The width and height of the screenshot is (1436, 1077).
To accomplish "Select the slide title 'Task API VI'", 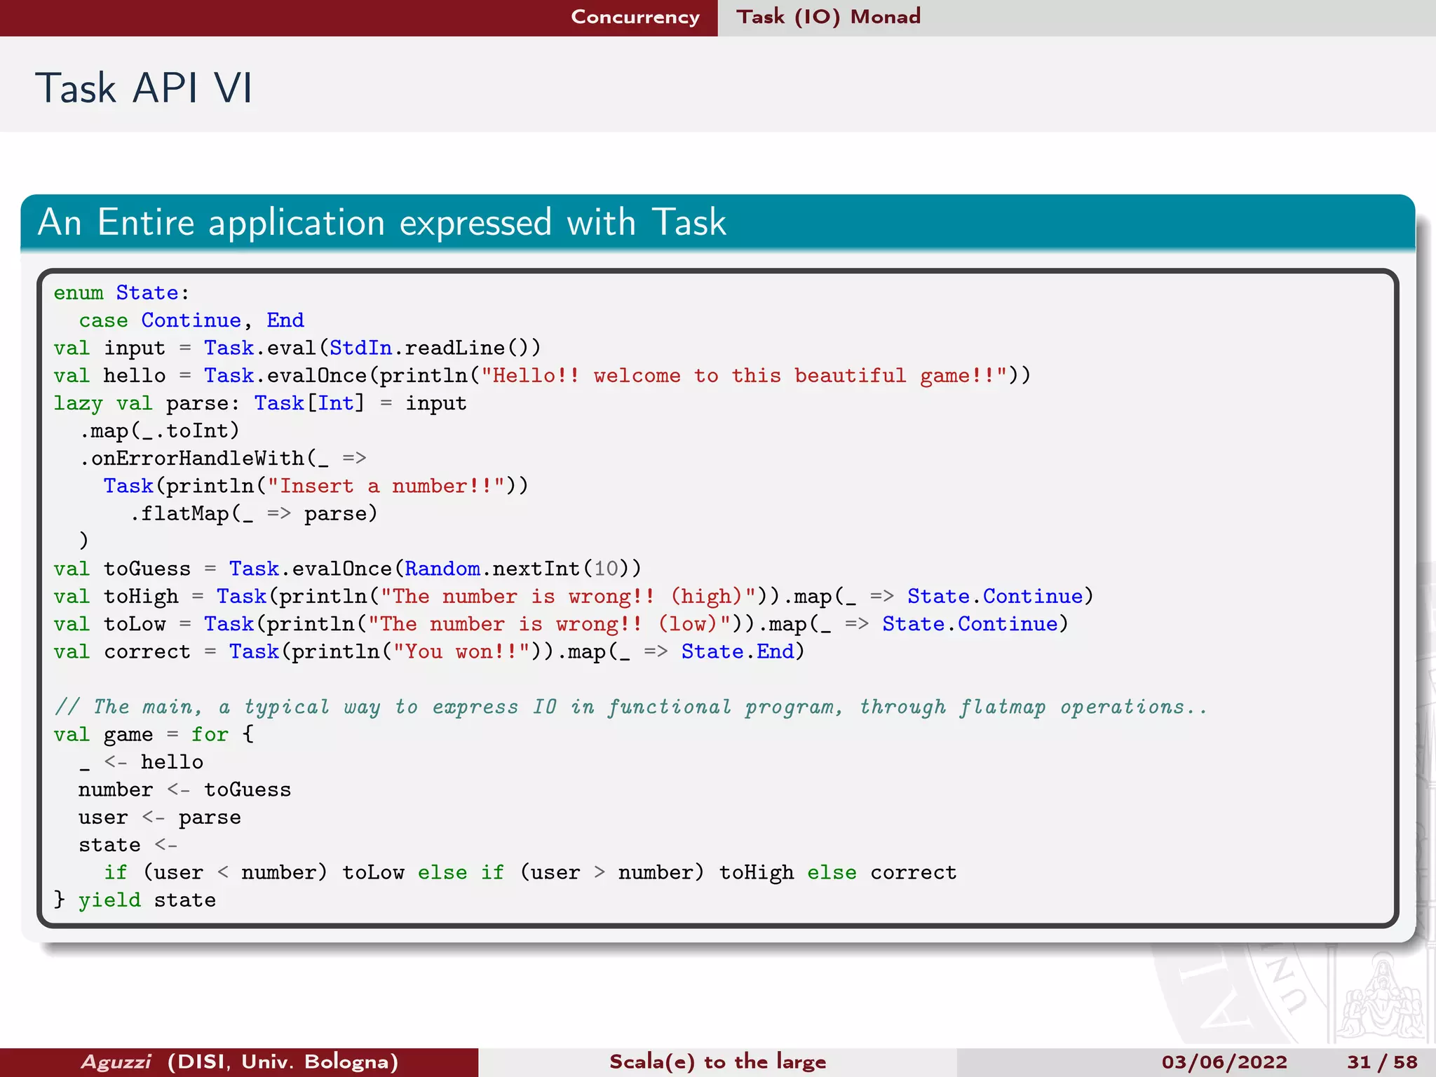I will (144, 88).
